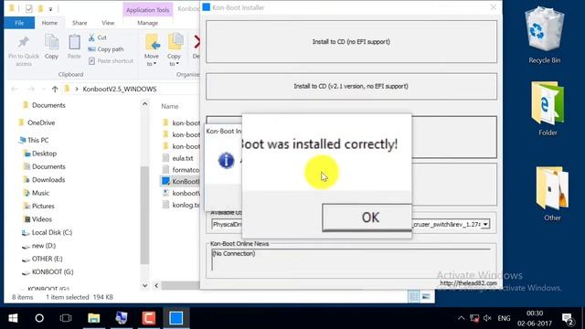Click the Kon-Boot blue square taskbar icon
Viewport: 585px width, 329px height.
pos(176,318)
